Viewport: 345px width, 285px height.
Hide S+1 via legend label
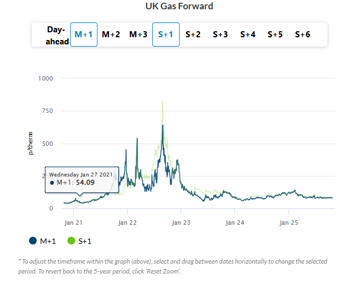(x=86, y=241)
